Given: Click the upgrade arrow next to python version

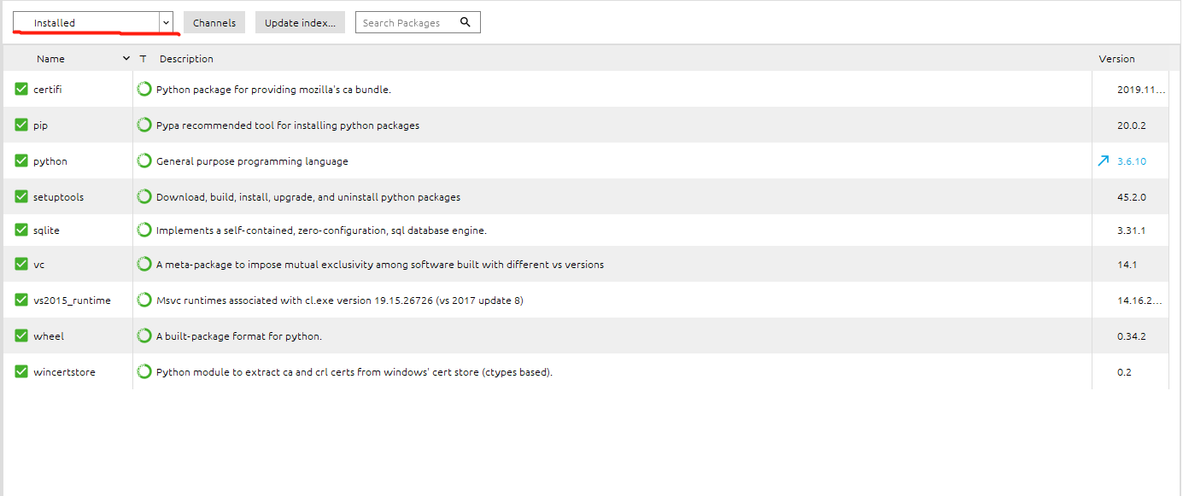Looking at the screenshot, I should pyautogui.click(x=1104, y=160).
